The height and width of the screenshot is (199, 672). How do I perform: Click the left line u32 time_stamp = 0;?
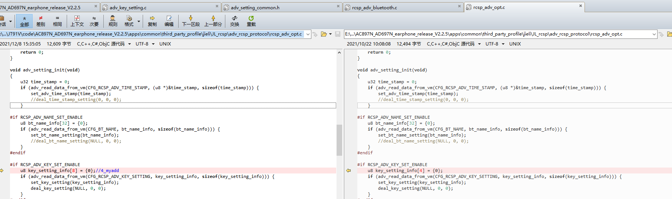pyautogui.click(x=45, y=82)
